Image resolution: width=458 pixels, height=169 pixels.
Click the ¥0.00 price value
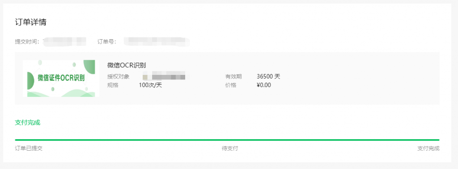click(x=264, y=85)
